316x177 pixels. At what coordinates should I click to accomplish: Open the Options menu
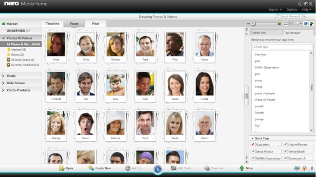click(x=292, y=9)
